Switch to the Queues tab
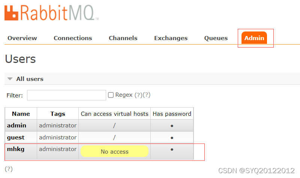This screenshot has height=178, width=300. click(216, 38)
